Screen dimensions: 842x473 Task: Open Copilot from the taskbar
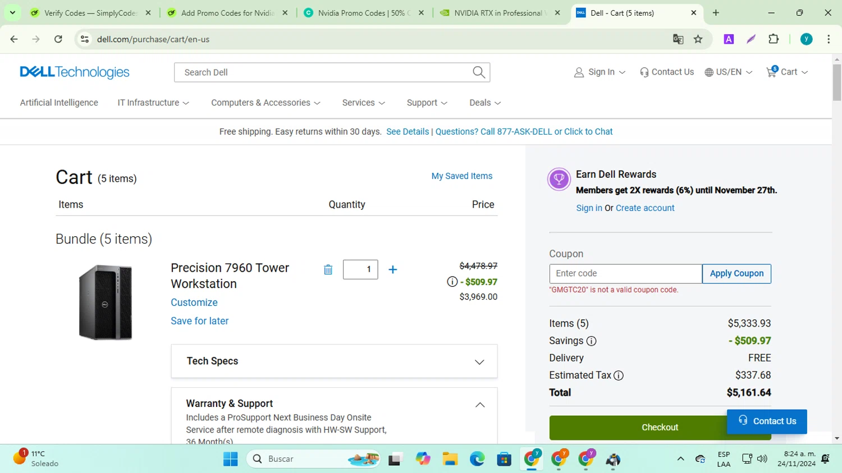423,459
